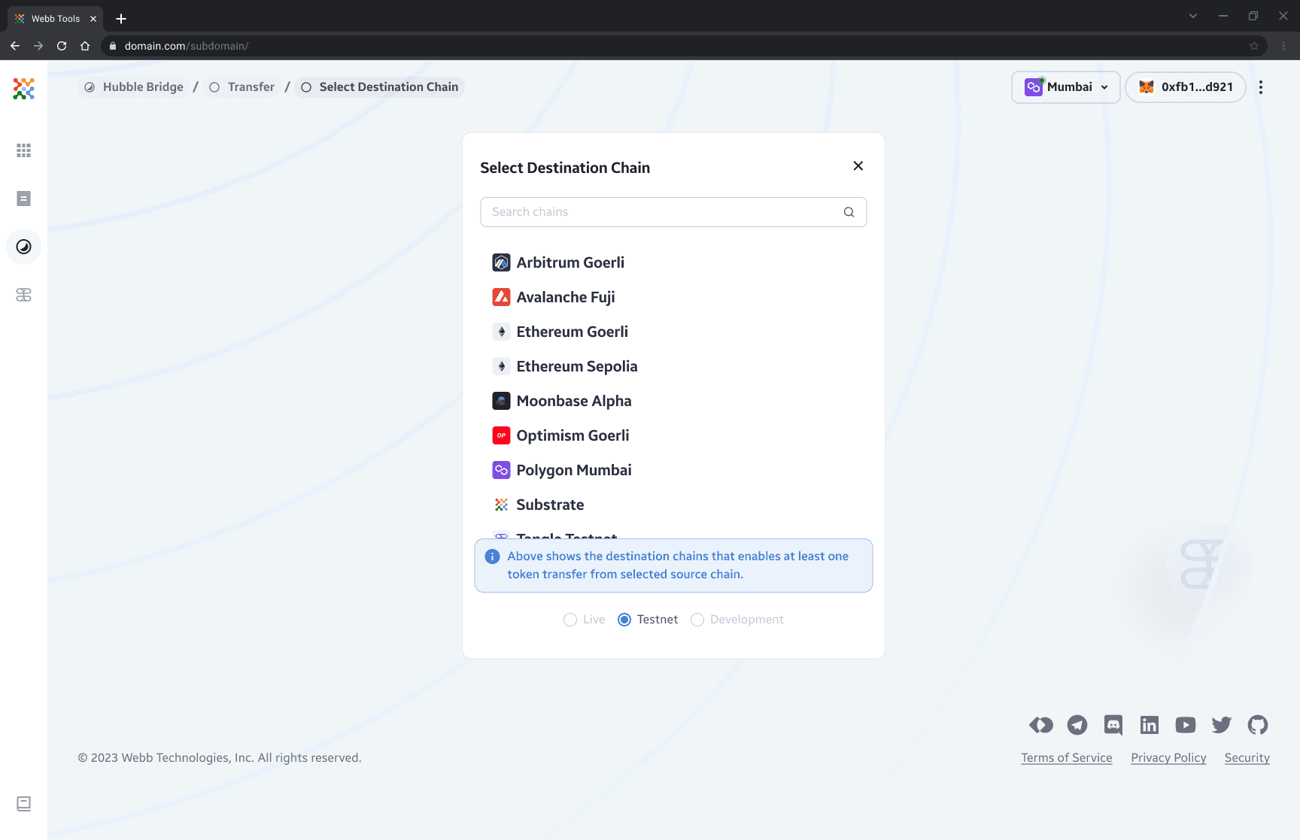This screenshot has width=1300, height=840.
Task: Close the Webb Tools browser tab
Action: (93, 19)
